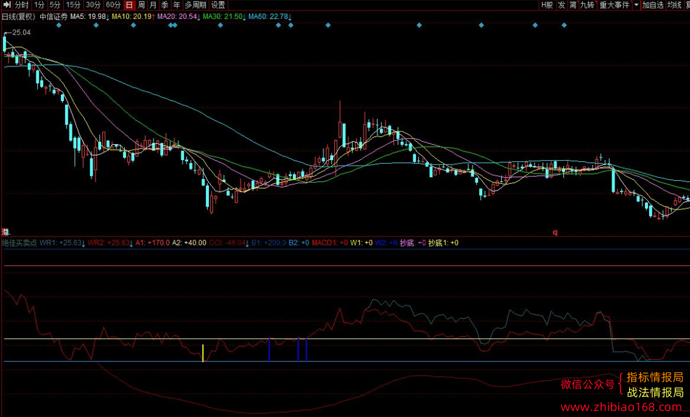Click the A2: +40.00 value
The width and height of the screenshot is (690, 417).
(x=189, y=243)
